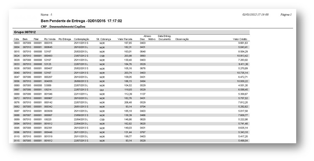Click credit value '5.417,20'
The width and height of the screenshot is (314, 161).
243,136
